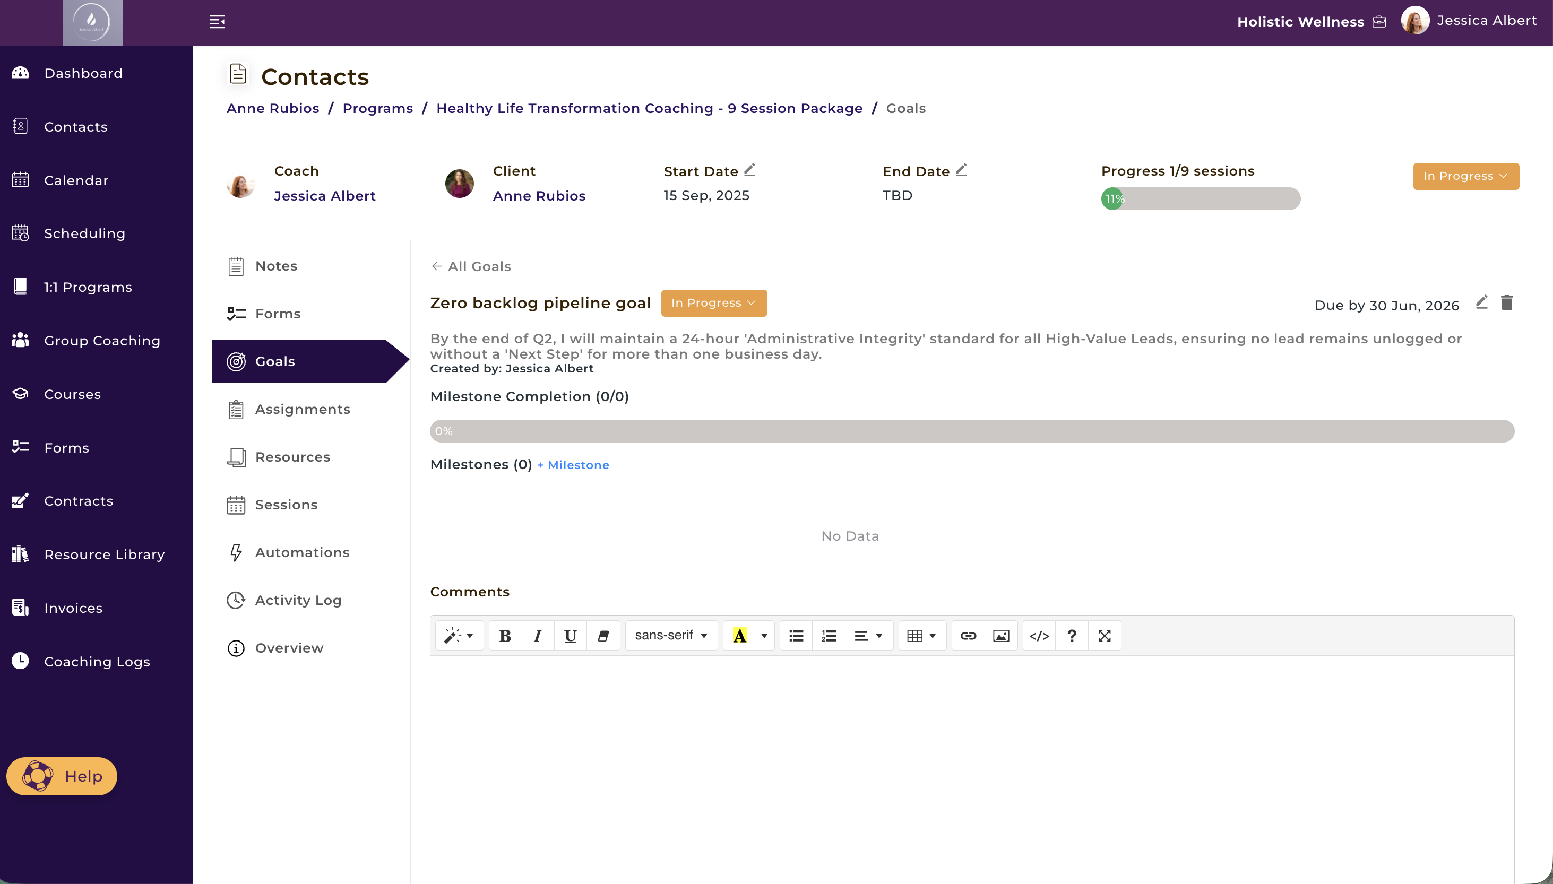The height and width of the screenshot is (884, 1553).
Task: Toggle underline formatting in comments
Action: point(570,636)
